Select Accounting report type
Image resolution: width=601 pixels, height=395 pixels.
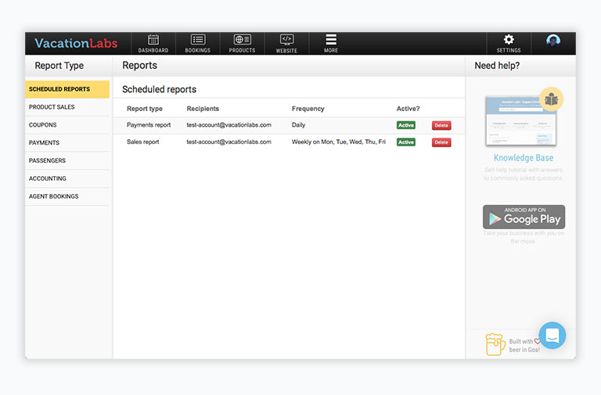tap(67, 178)
